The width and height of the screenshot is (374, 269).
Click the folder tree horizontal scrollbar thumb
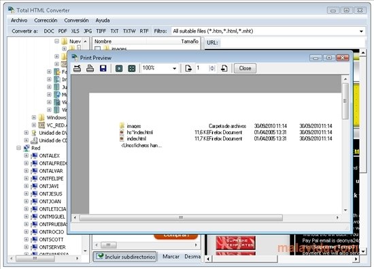[35, 258]
